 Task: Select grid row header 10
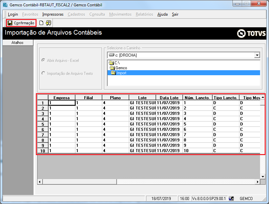click(x=43, y=151)
